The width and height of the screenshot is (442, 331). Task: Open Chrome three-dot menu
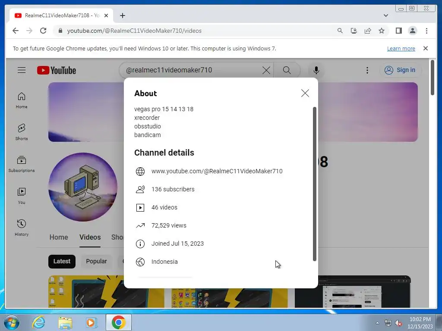click(426, 31)
